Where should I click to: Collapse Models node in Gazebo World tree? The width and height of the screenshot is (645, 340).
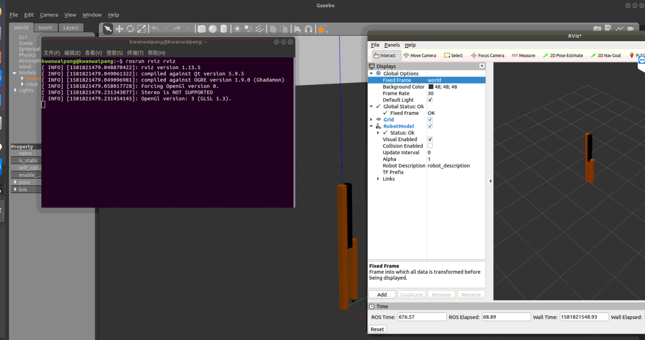click(x=15, y=73)
